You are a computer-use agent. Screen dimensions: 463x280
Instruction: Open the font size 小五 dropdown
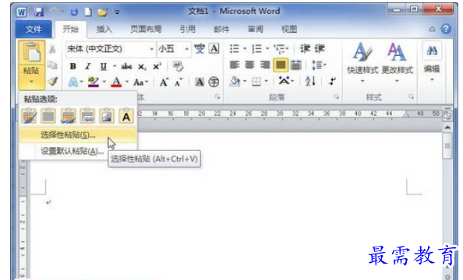pyautogui.click(x=186, y=49)
